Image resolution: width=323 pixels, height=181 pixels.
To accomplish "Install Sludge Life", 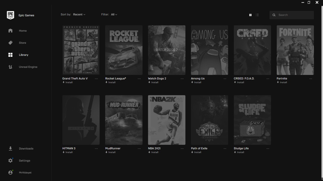I will click(x=239, y=152).
